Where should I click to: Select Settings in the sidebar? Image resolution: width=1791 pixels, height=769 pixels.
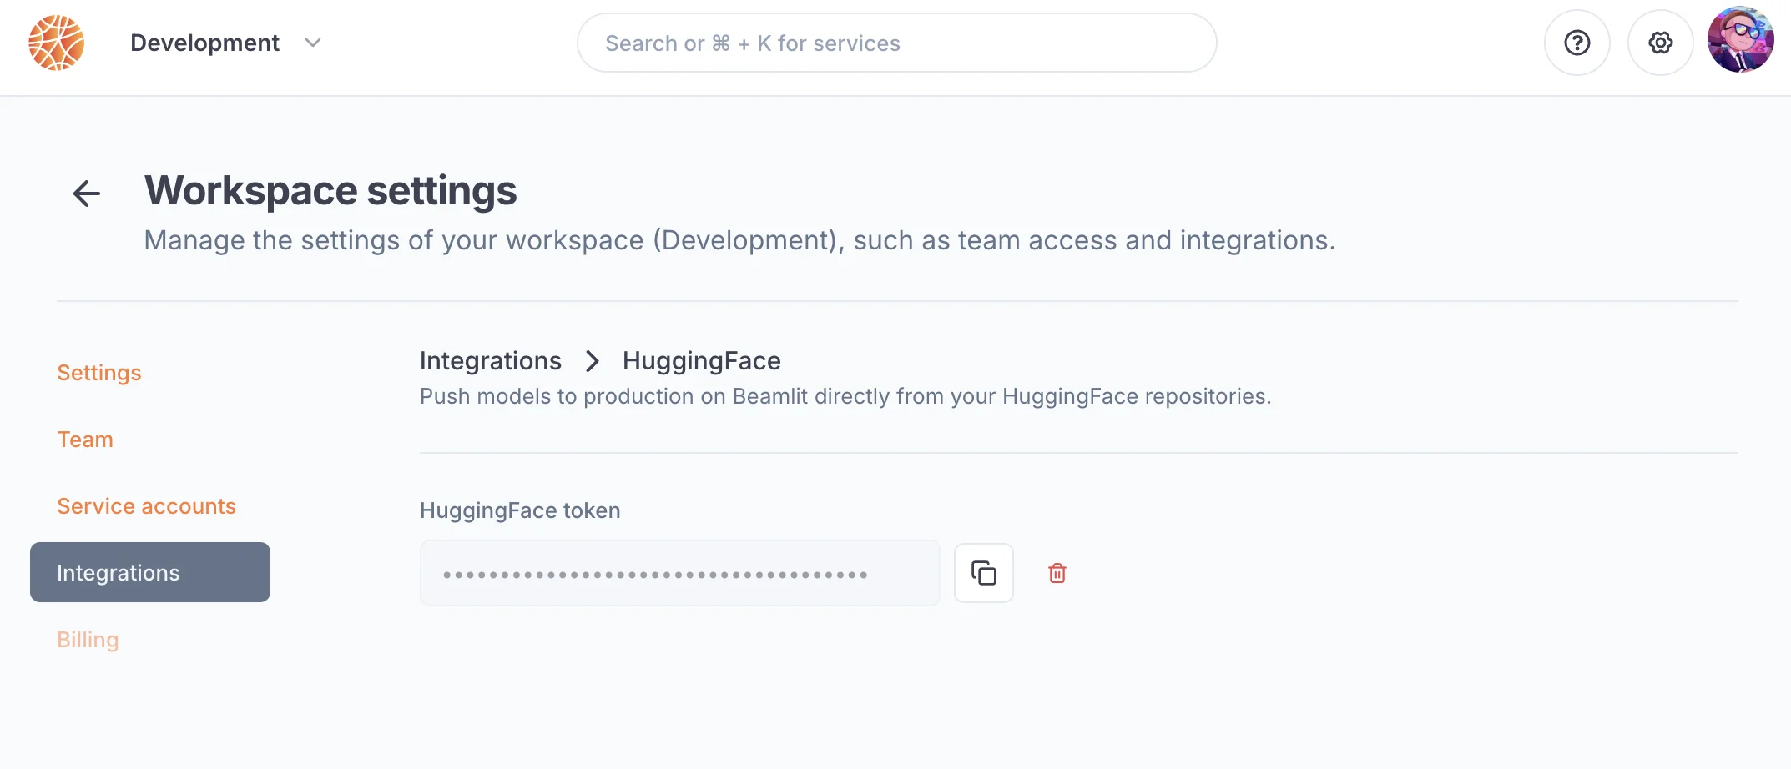click(98, 373)
